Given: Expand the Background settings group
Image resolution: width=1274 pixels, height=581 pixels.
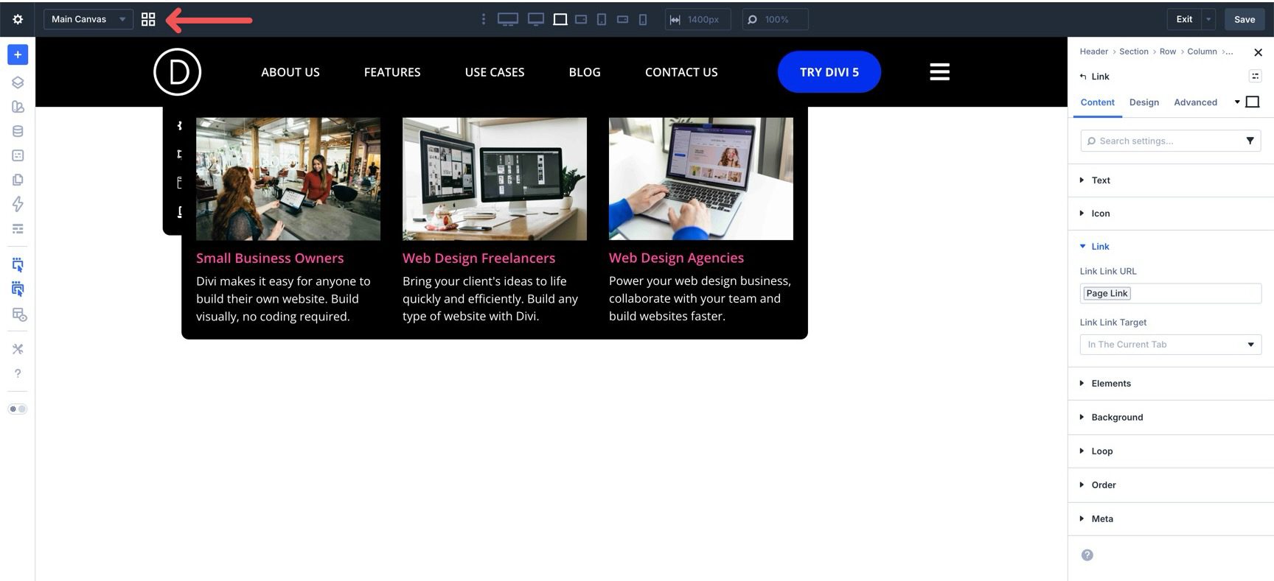Looking at the screenshot, I should [x=1171, y=418].
